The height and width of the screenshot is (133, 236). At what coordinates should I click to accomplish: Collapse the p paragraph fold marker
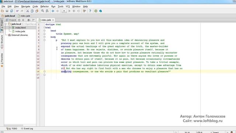point(44,40)
